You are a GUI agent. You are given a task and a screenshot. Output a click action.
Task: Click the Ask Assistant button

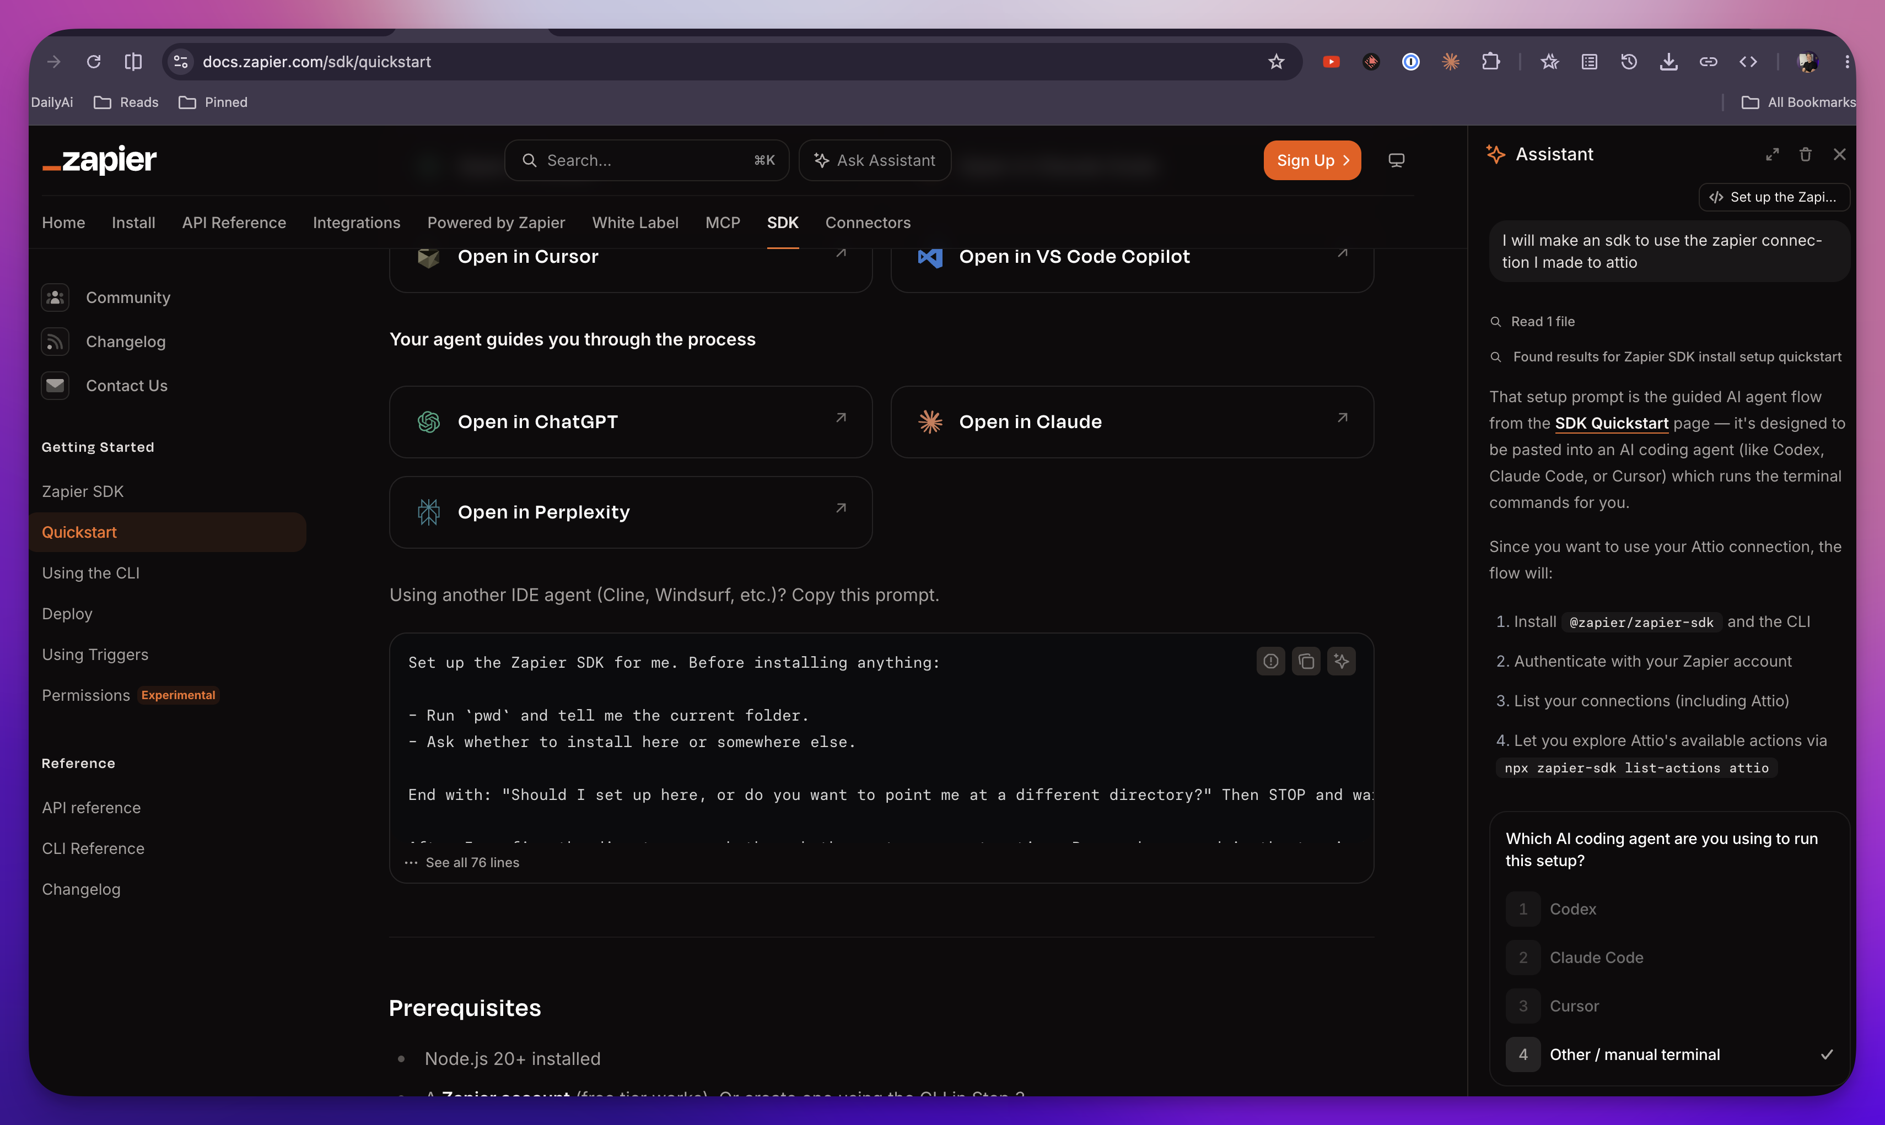(875, 160)
